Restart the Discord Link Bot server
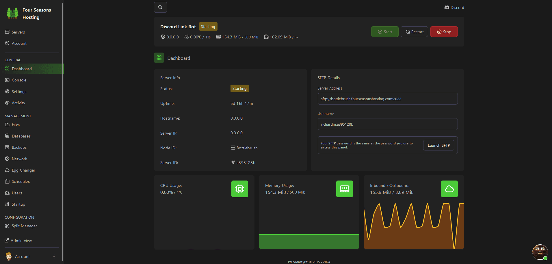Image resolution: width=552 pixels, height=264 pixels. (414, 32)
